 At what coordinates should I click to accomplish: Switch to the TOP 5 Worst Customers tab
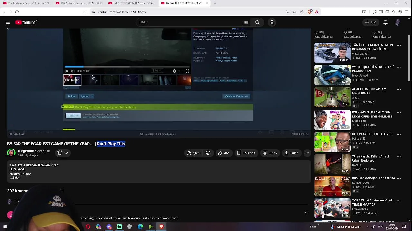[79, 3]
